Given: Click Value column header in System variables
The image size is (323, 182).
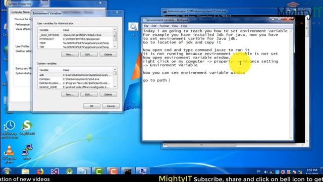Looking at the screenshot, I should (x=87, y=70).
